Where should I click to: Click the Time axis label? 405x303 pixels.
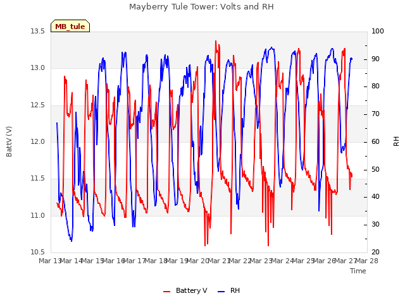click(x=358, y=271)
